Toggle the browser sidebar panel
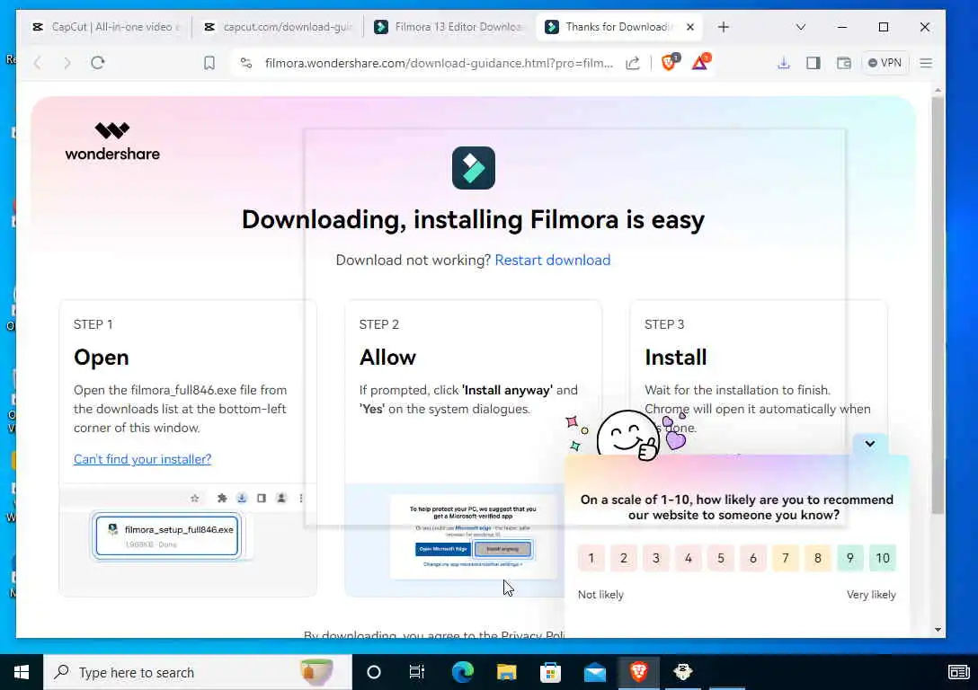 tap(814, 63)
